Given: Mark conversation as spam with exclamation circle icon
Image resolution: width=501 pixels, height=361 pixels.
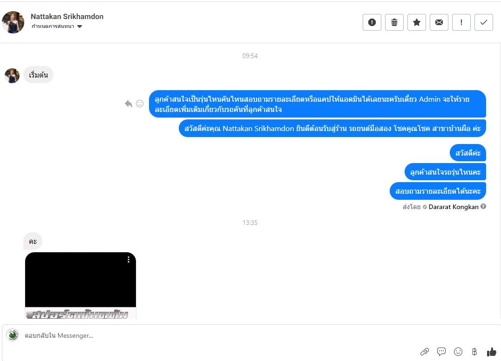Looking at the screenshot, I should tap(372, 22).
